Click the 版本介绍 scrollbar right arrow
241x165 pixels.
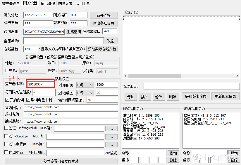(237, 76)
